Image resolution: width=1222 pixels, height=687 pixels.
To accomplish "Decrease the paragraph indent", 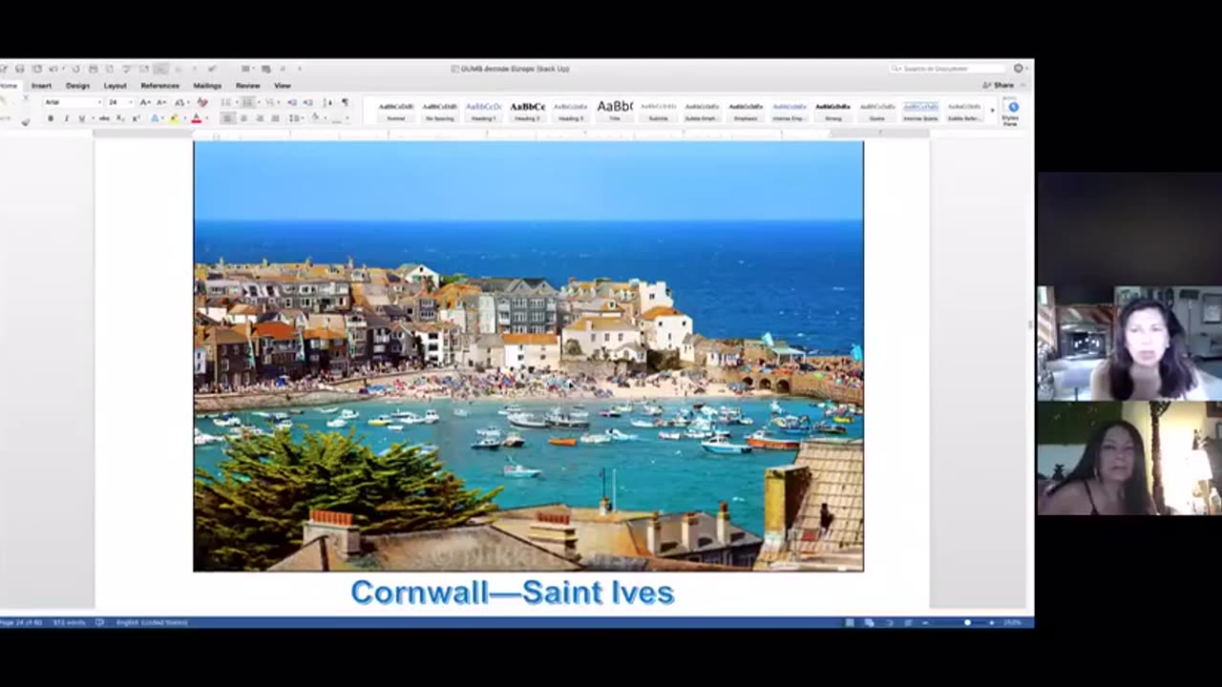I will (x=292, y=102).
